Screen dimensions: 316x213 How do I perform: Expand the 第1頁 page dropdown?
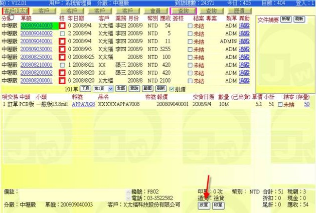click(102, 88)
